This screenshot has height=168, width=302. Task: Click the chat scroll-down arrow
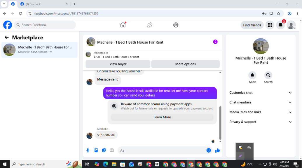220,142
